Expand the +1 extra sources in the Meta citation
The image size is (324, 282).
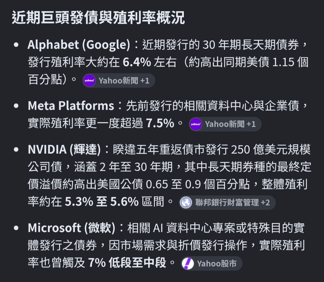click(251, 124)
